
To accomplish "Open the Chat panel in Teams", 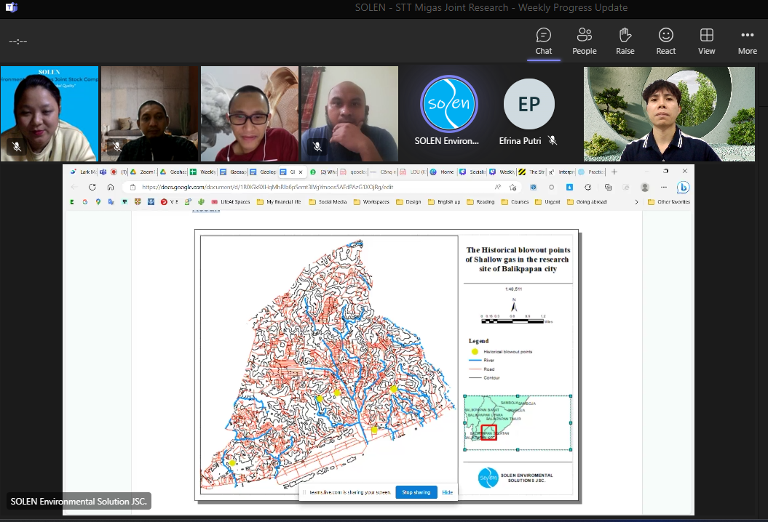I will 543,41.
